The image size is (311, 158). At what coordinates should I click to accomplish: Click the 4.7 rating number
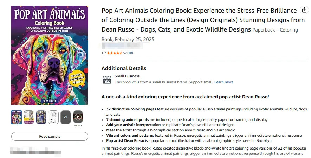[x=104, y=53]
